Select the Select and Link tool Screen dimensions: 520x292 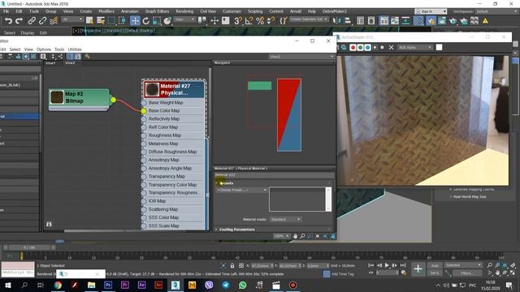32,21
